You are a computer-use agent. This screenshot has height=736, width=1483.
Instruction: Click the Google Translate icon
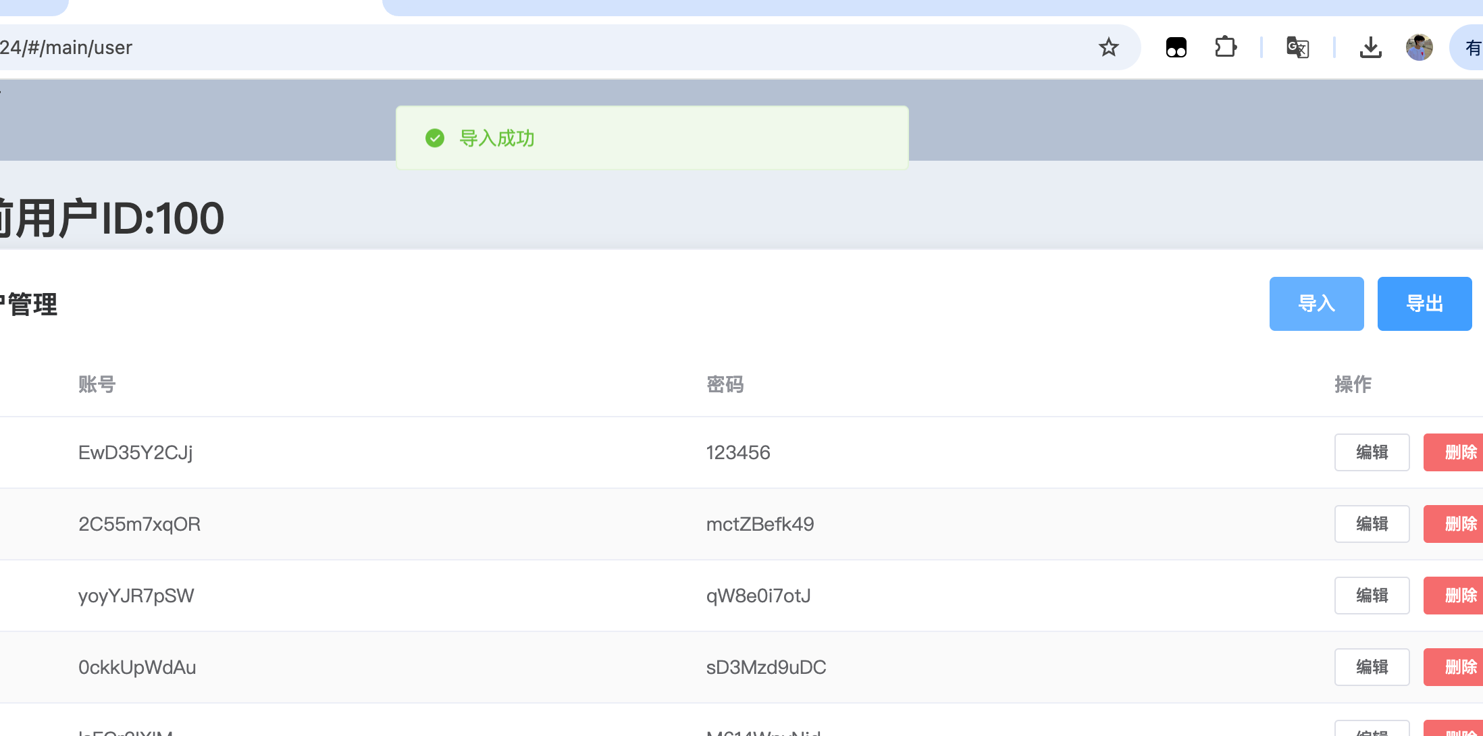(1297, 47)
